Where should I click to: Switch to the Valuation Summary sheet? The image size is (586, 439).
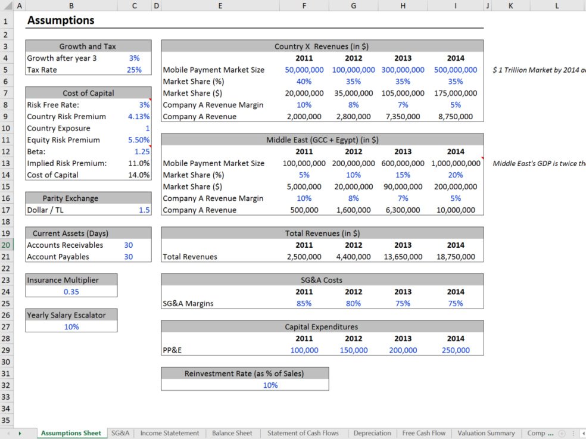[486, 433]
